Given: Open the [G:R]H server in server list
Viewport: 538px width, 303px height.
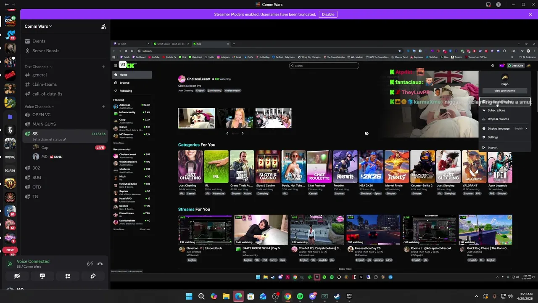Looking at the screenshot, I should (x=10, y=170).
